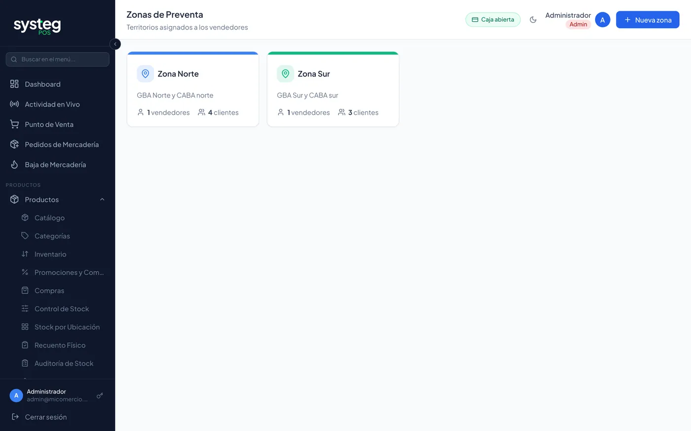Click the Buscar en el menú search field
This screenshot has width=691, height=431.
tap(57, 59)
